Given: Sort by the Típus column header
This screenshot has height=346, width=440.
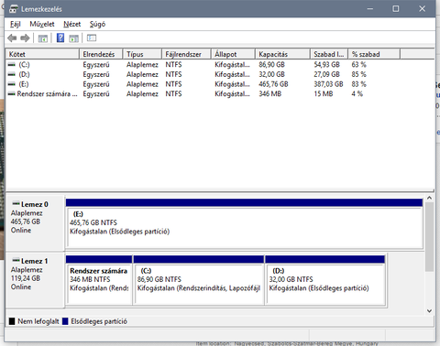Looking at the screenshot, I should (x=142, y=54).
